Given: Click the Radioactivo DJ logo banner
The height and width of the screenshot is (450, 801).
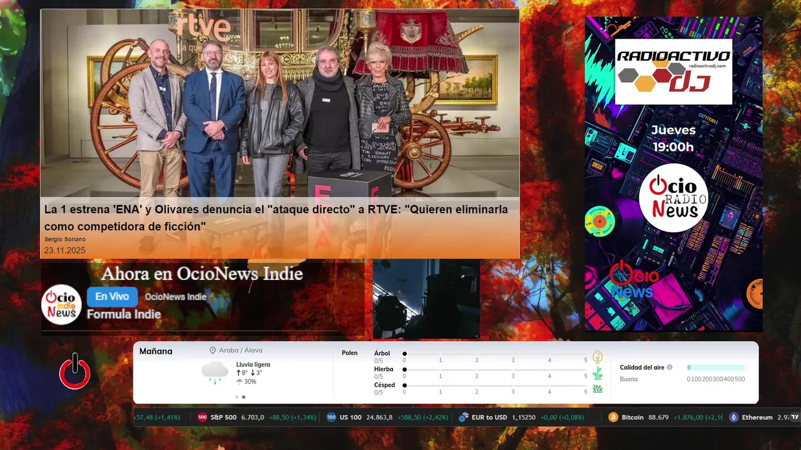Looking at the screenshot, I should (673, 72).
